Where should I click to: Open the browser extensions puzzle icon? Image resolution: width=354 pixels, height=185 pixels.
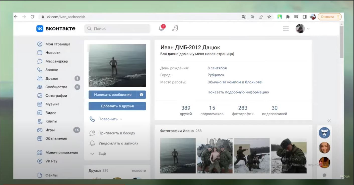coord(288,17)
